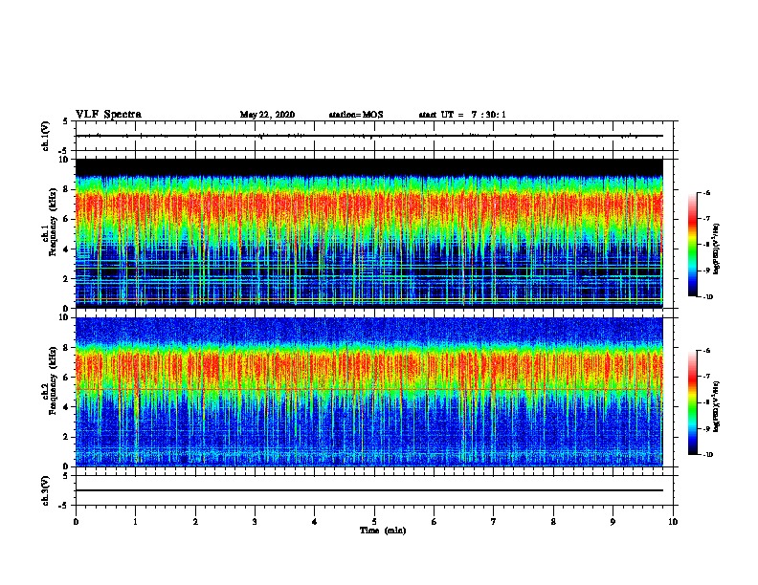Image resolution: width=758 pixels, height=585 pixels.
Task: Click time-axis tick label "8"
Action: pyautogui.click(x=553, y=522)
